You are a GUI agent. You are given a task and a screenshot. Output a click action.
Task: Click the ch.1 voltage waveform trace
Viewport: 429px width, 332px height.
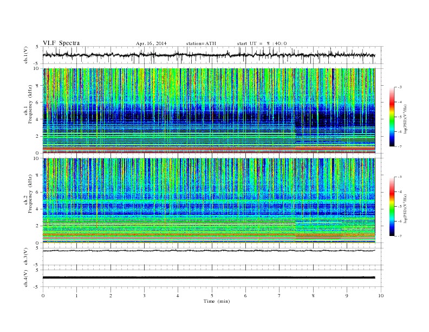[209, 55]
